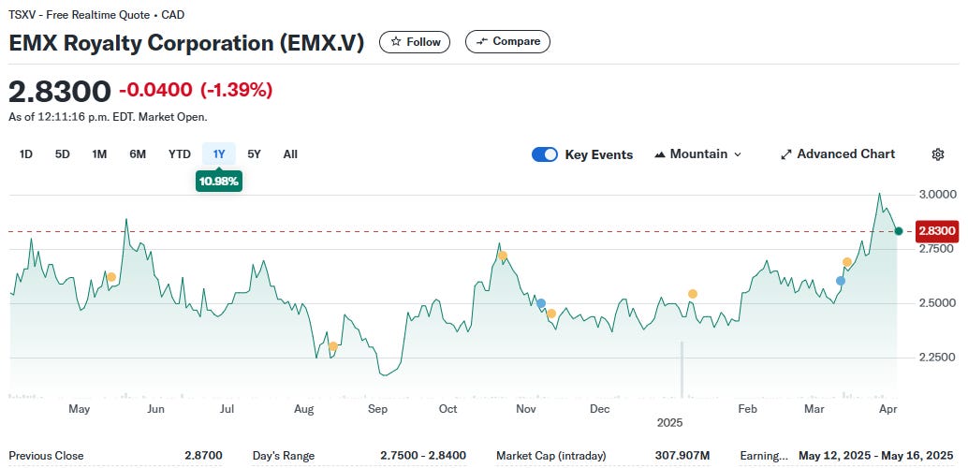
Task: Click the 10.98% return badge
Action: tap(218, 182)
